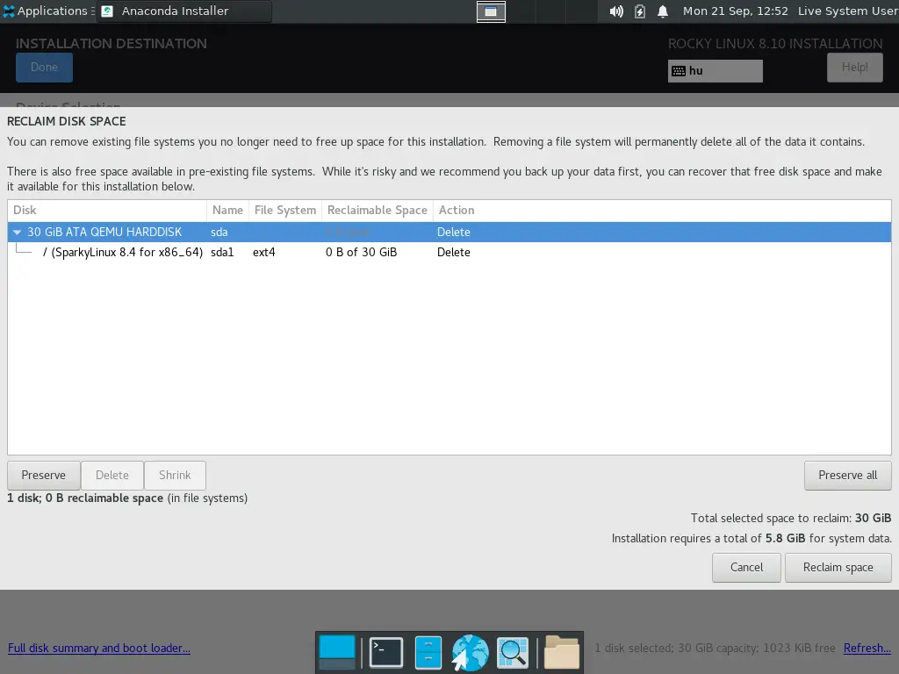The height and width of the screenshot is (674, 899).
Task: Click the Preserve all button
Action: pyautogui.click(x=847, y=475)
